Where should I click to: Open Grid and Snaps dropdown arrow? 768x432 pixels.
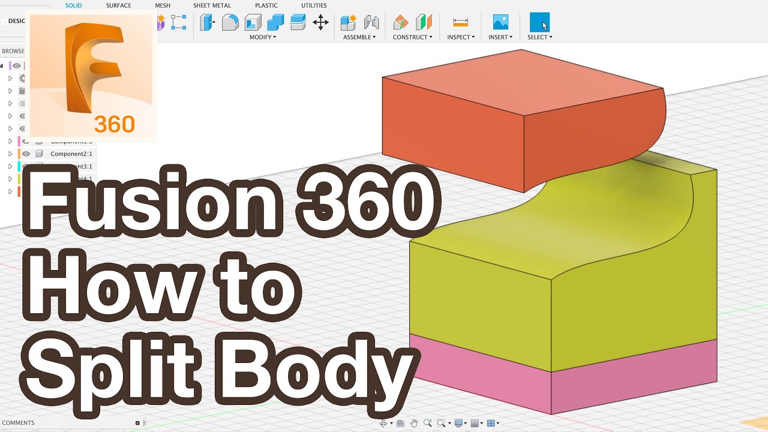click(482, 424)
